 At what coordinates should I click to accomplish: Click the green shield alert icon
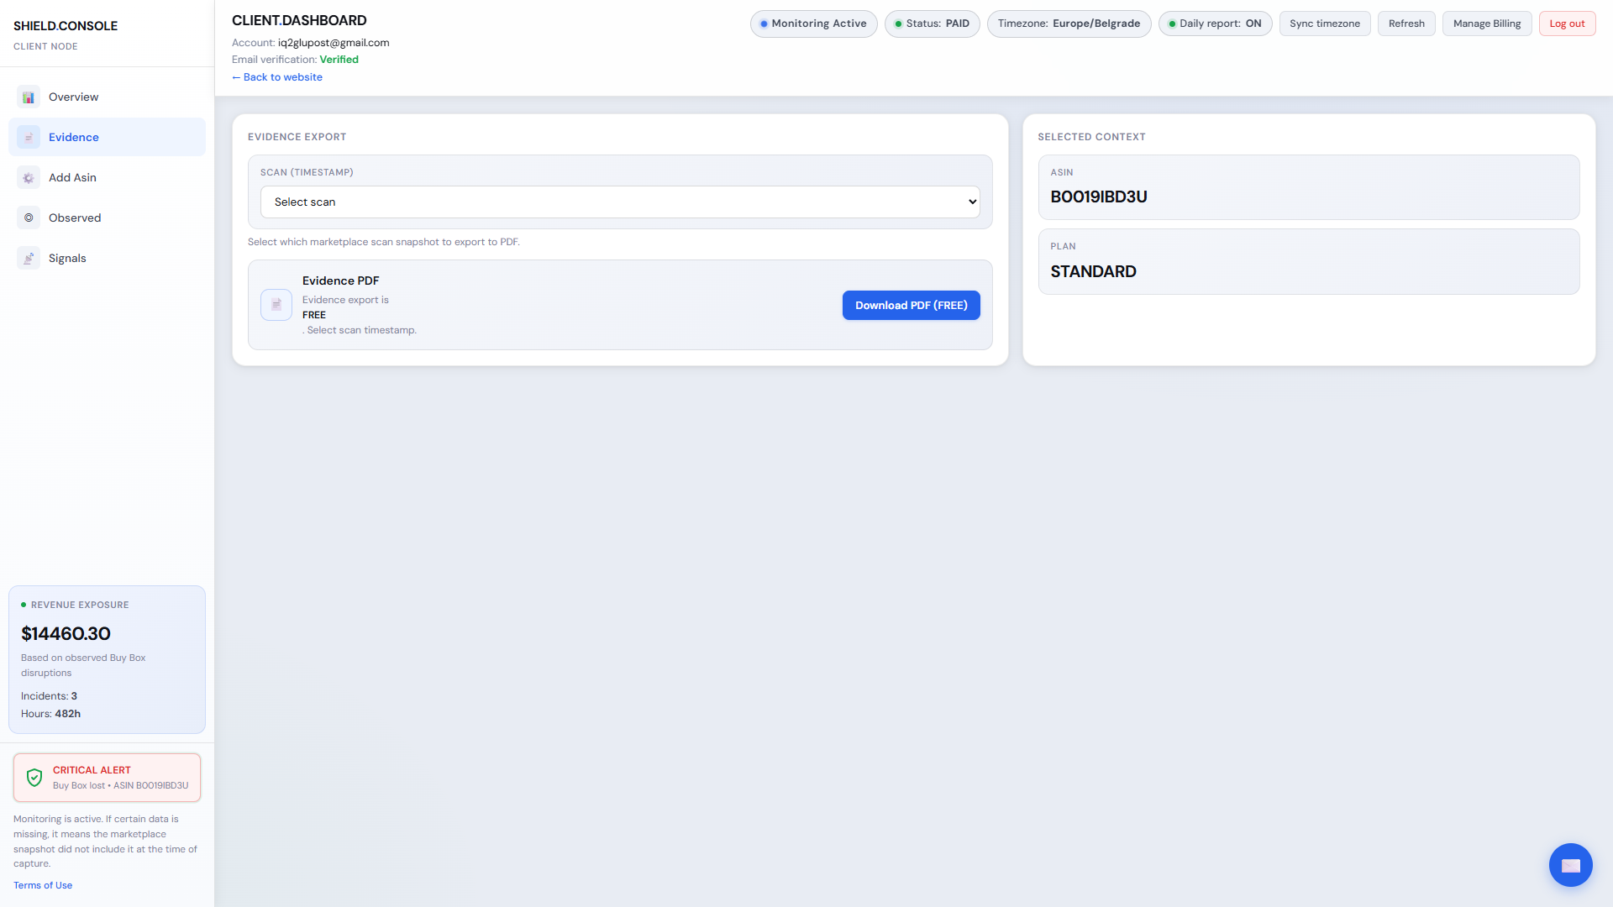coord(34,778)
